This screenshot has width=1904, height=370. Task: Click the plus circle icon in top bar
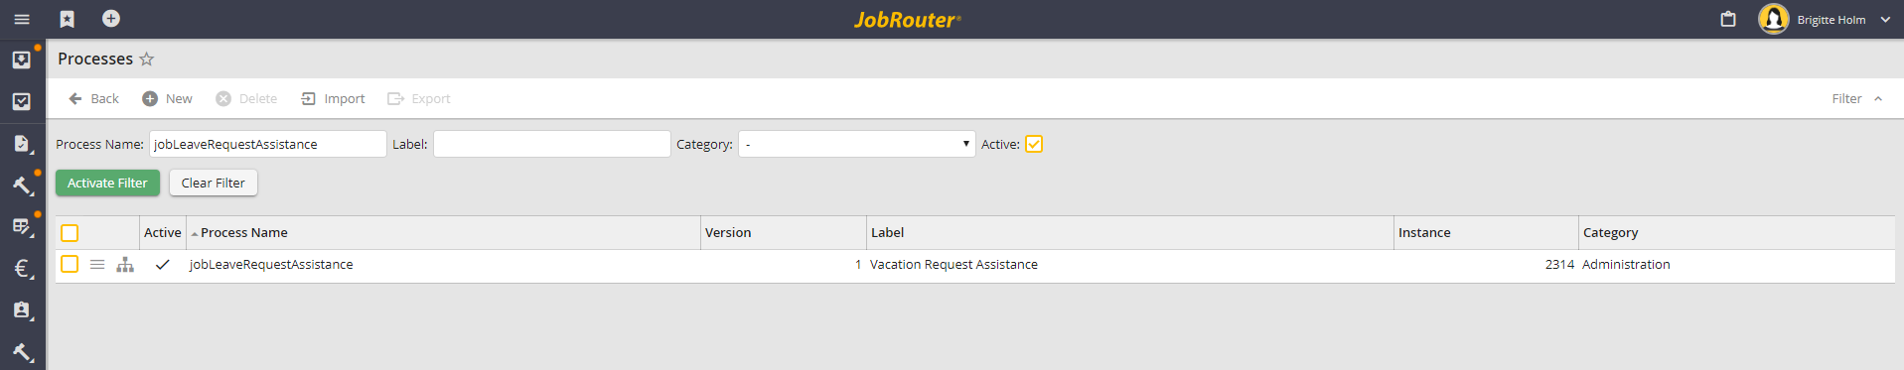[x=111, y=18]
